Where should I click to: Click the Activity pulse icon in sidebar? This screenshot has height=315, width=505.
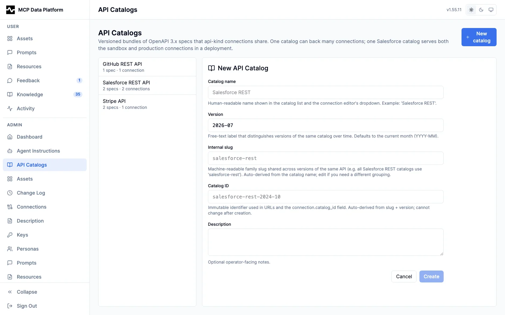pyautogui.click(x=10, y=108)
